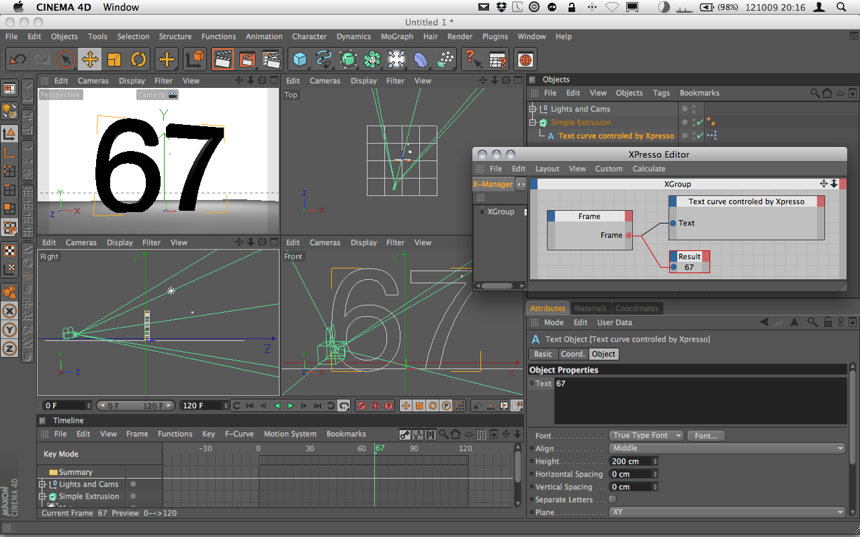Click the XPresso tag on Text curve object
860x537 pixels.
pos(712,136)
